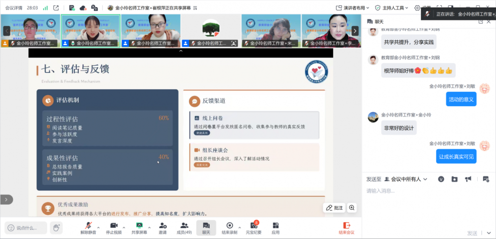Click the 邀请 invite icon
496x239 pixels.
[163, 228]
